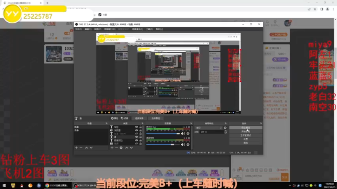Hide the 车位 source with its eye icon
337x189 pixels.
coord(136,127)
